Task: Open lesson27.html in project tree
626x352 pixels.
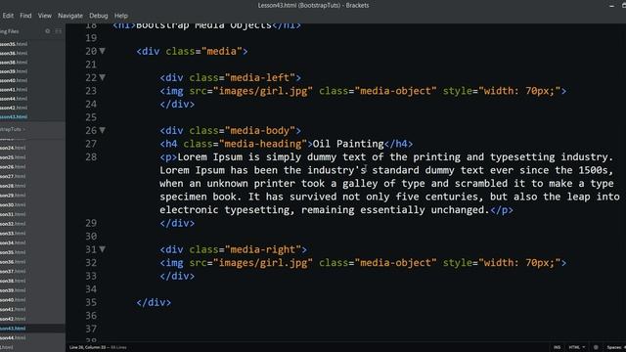Action: click(x=13, y=176)
